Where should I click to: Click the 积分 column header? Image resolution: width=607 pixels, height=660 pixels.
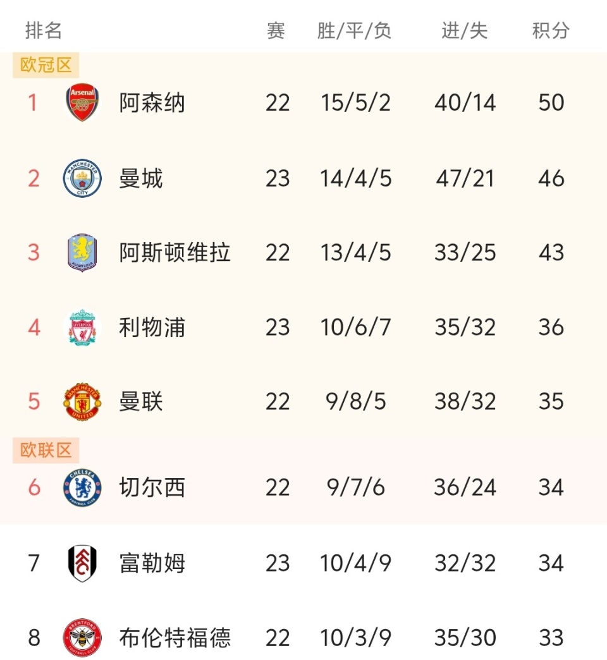tap(551, 30)
